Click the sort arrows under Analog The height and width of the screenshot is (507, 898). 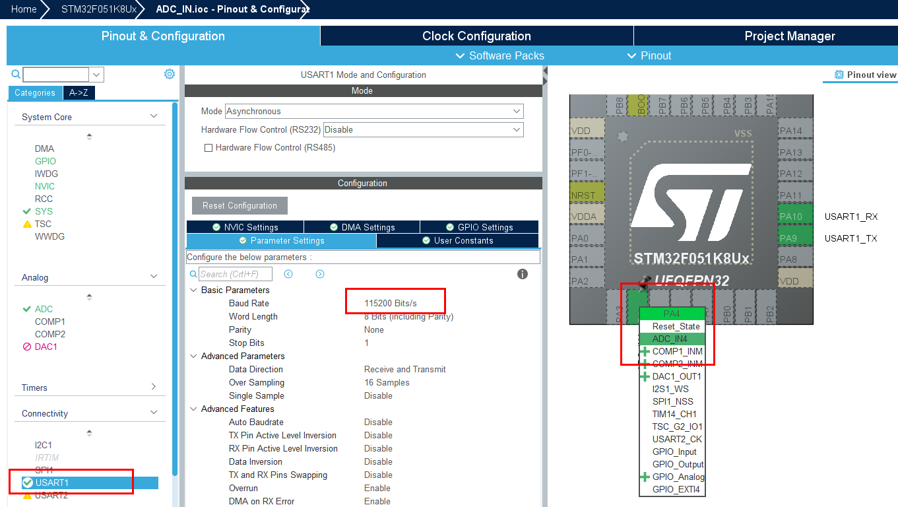click(x=89, y=296)
